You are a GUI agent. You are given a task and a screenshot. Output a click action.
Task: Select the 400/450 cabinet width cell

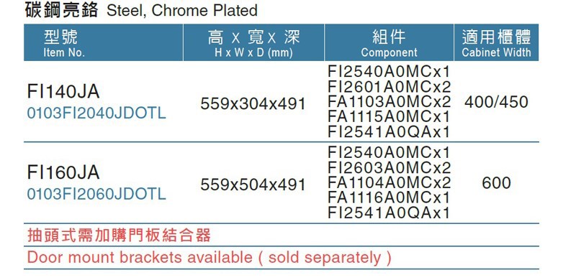pos(496,102)
